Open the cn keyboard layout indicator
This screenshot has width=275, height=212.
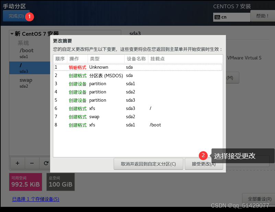(x=231, y=17)
